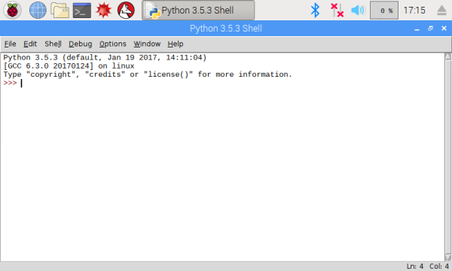The image size is (452, 271).
Task: Open the Debug menu
Action: pyautogui.click(x=80, y=44)
